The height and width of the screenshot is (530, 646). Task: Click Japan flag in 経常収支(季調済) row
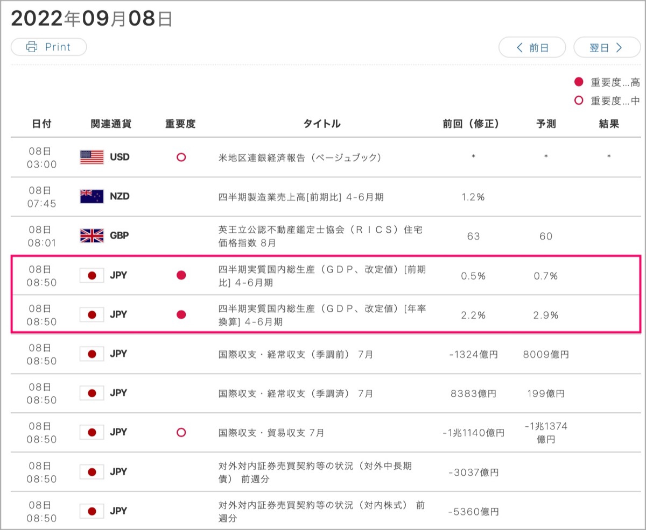(92, 393)
